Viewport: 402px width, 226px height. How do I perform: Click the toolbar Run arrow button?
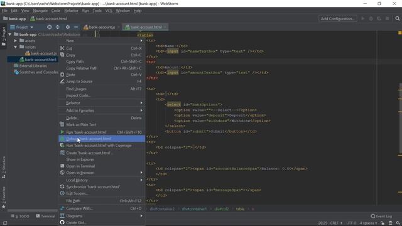[x=363, y=18]
